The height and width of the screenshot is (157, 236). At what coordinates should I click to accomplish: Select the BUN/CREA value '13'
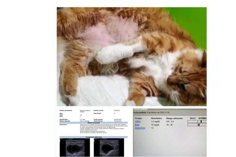152,128
